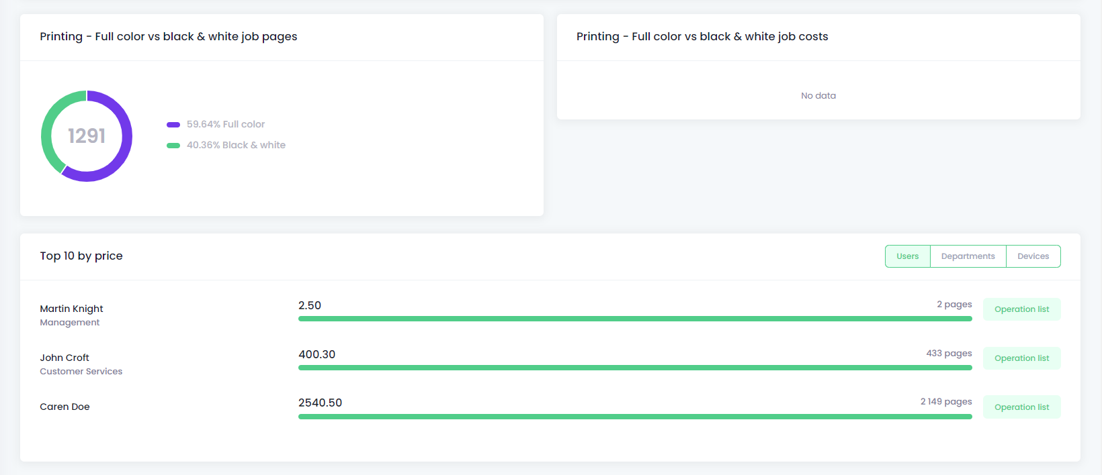1102x475 pixels.
Task: Toggle the 40.36% Black & white legend entry
Action: click(236, 146)
